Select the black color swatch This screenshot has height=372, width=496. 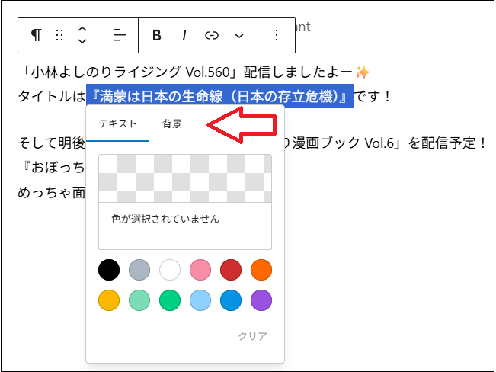click(x=109, y=270)
